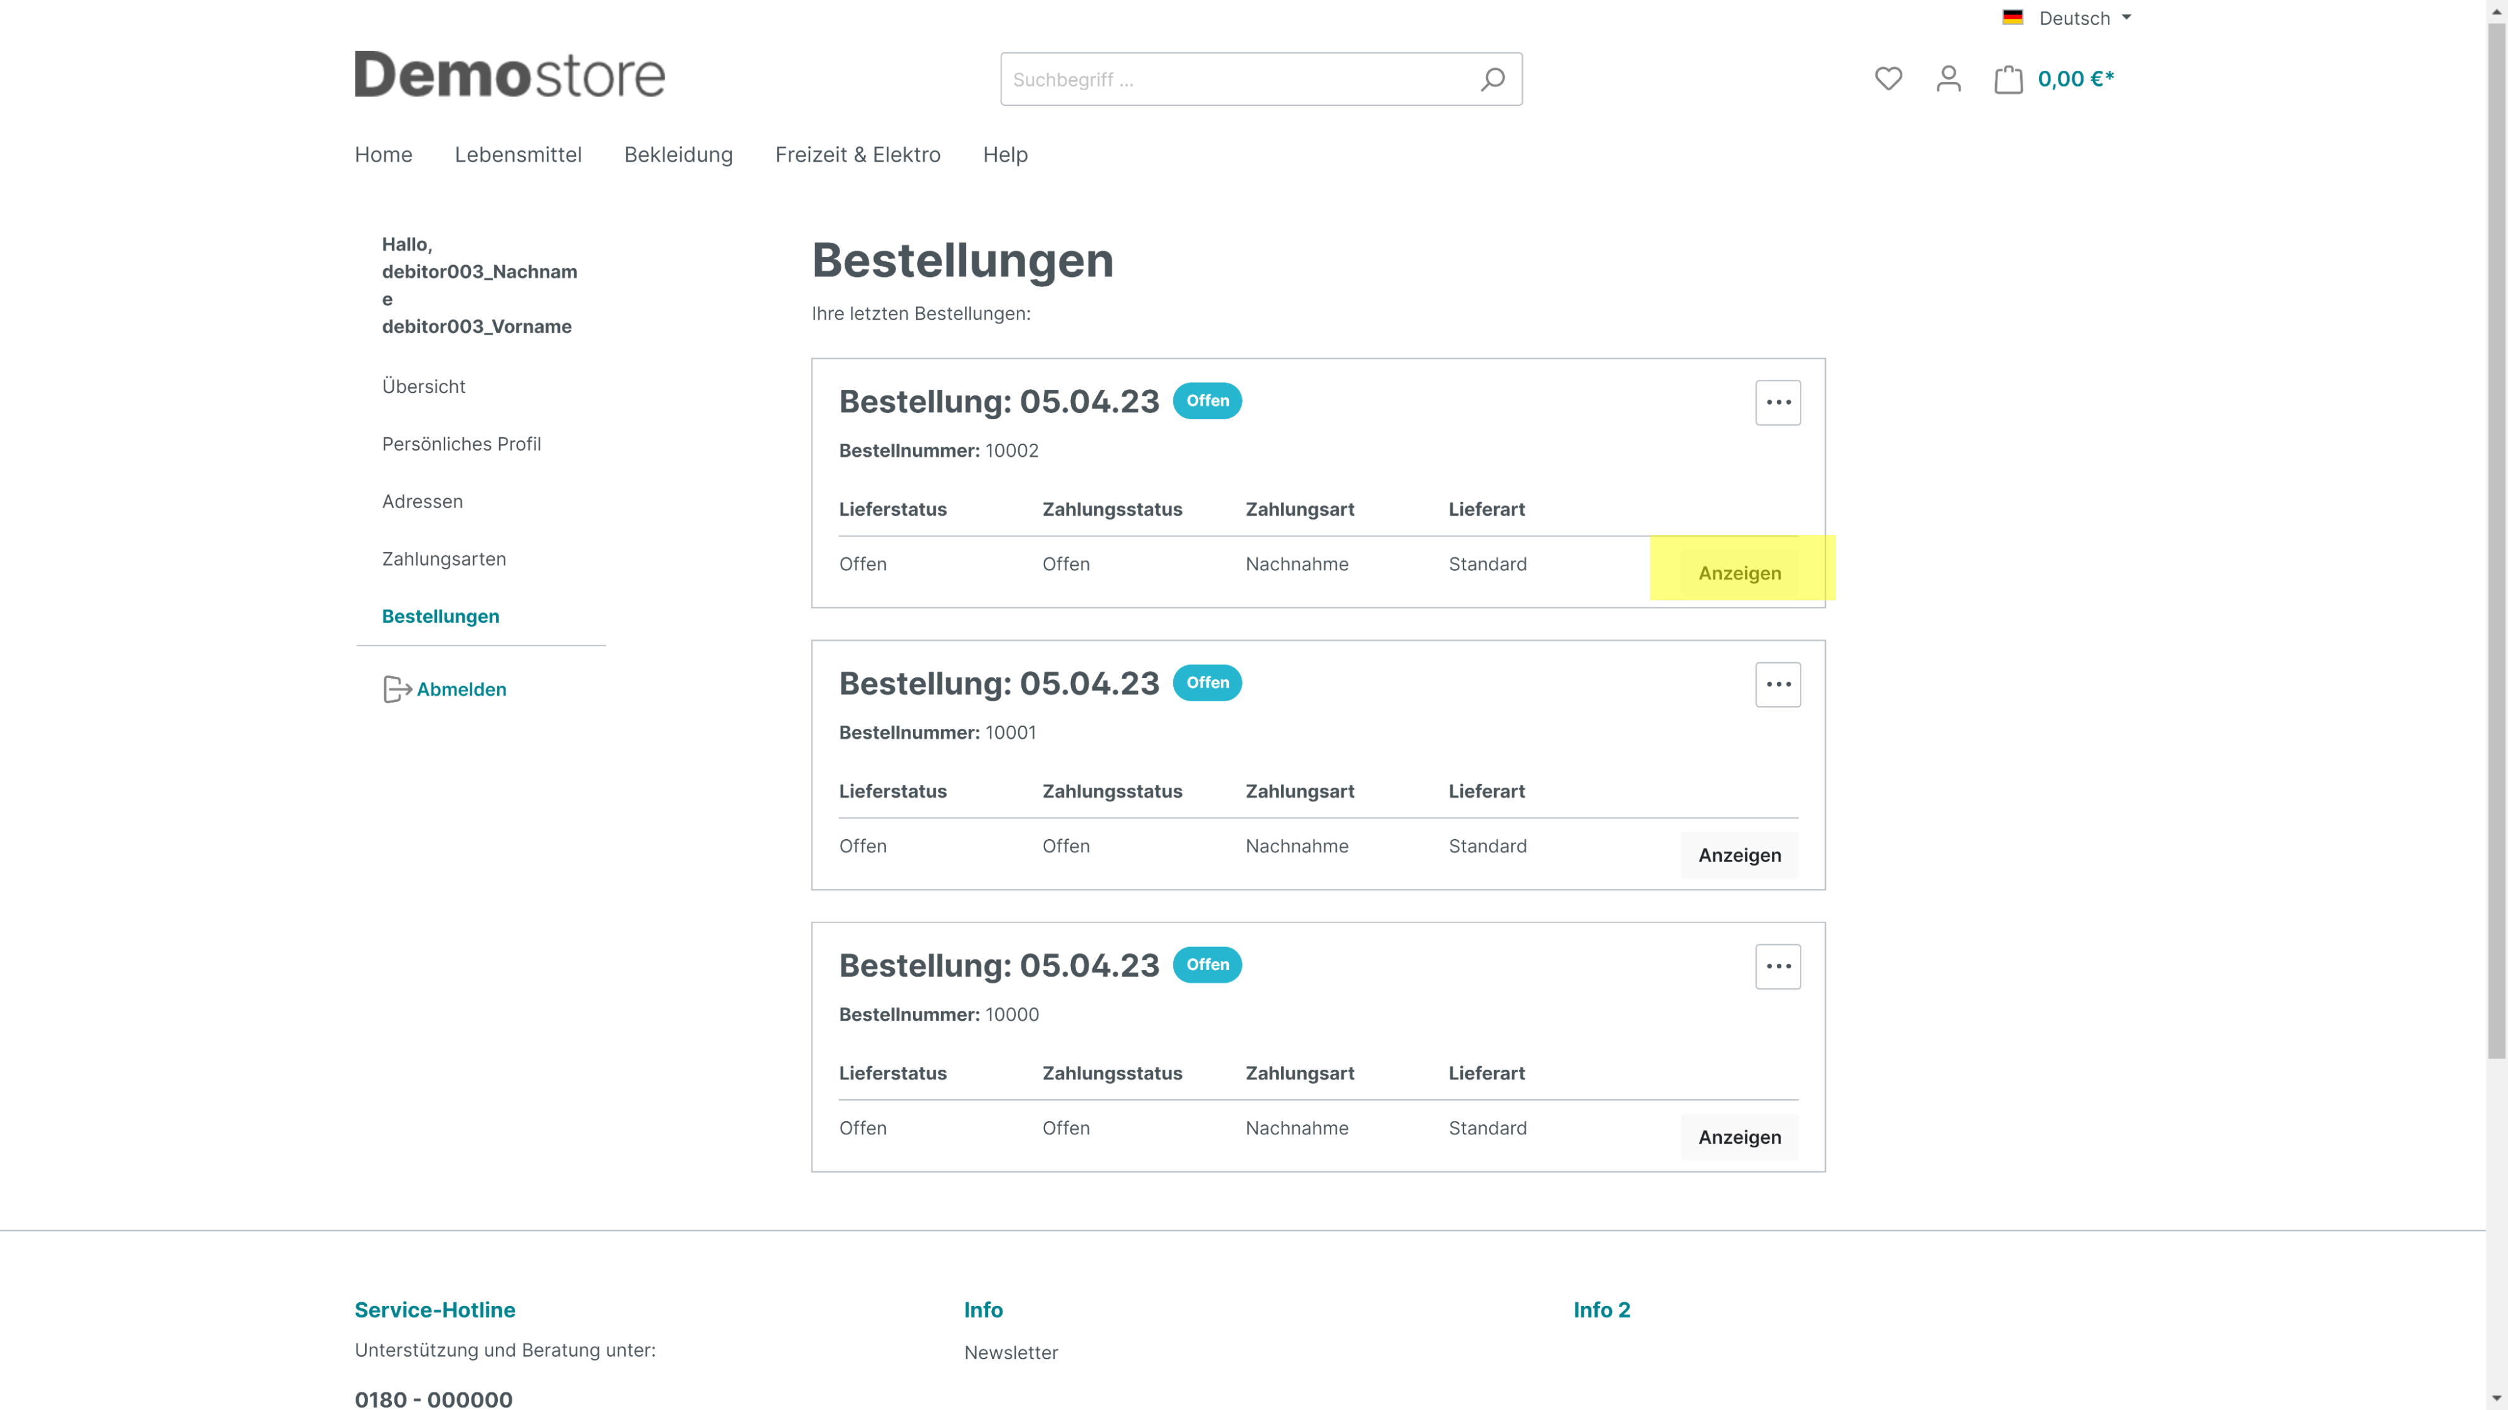Click the Service-Hotline footer heading

click(435, 1310)
